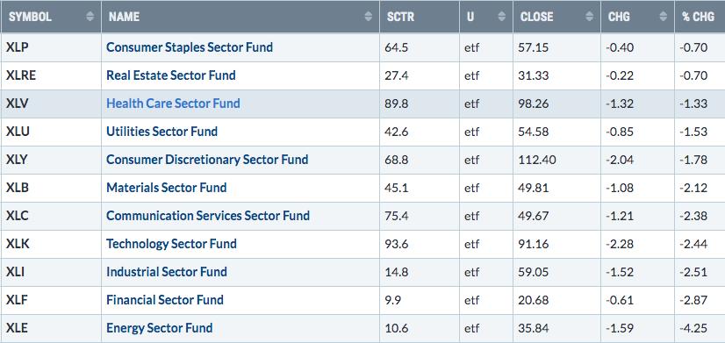Sort by the CHG column arrows icon
This screenshot has height=343, width=725.
pyautogui.click(x=663, y=17)
